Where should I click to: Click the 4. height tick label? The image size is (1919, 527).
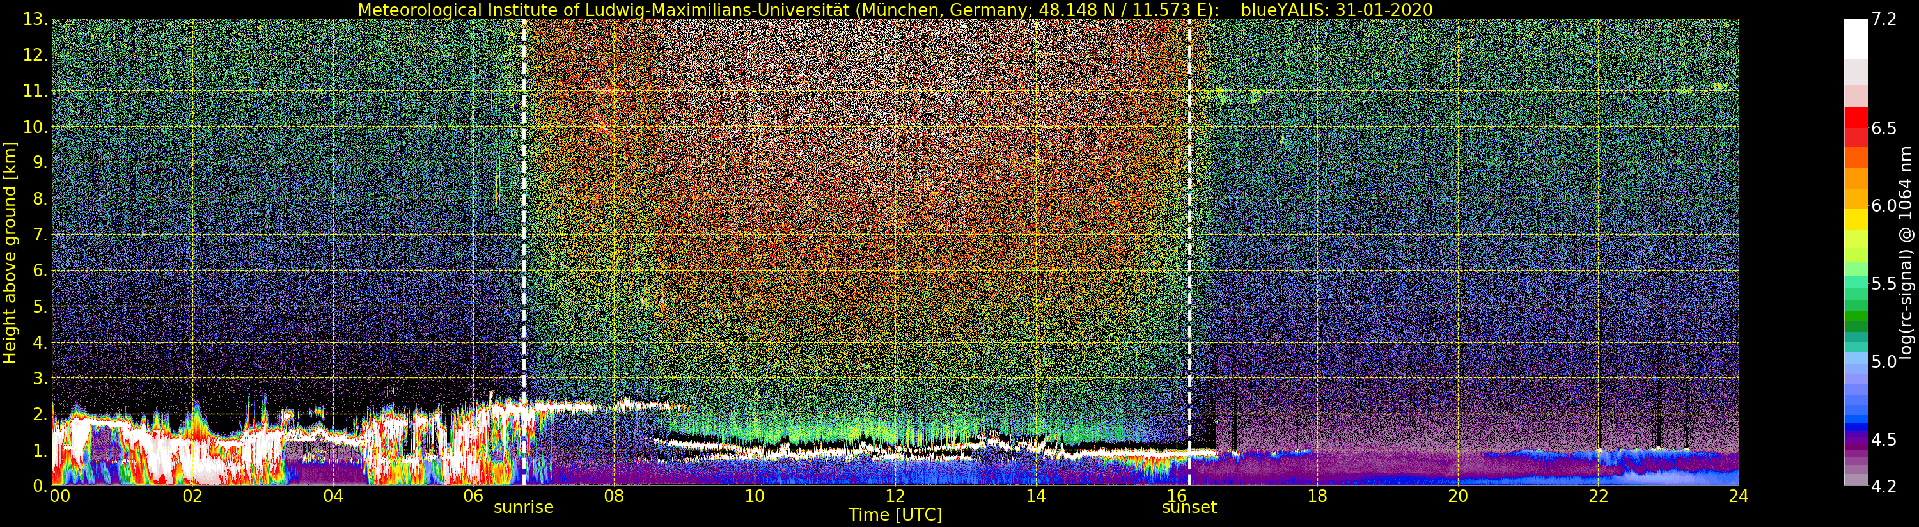click(x=42, y=342)
